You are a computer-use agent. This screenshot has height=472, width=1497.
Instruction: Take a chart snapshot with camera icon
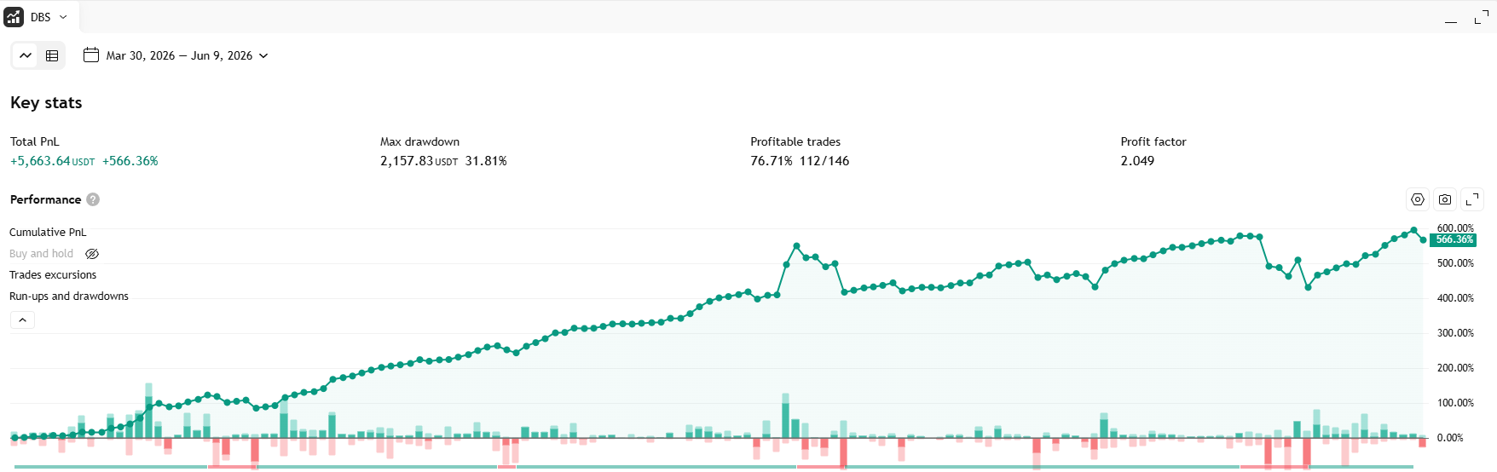pyautogui.click(x=1445, y=199)
